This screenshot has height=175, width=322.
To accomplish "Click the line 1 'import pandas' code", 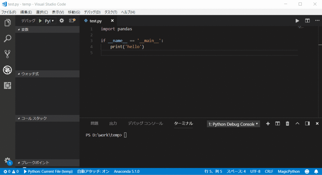I will pyautogui.click(x=116, y=29).
